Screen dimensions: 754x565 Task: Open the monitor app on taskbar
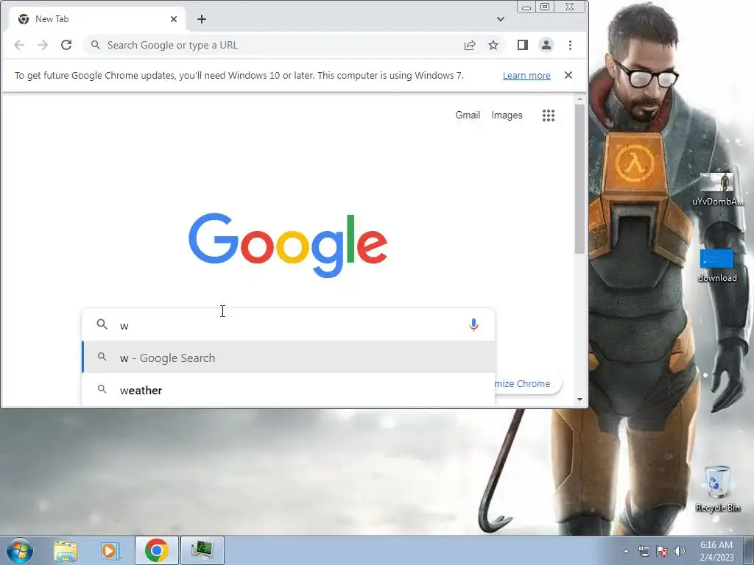[202, 550]
